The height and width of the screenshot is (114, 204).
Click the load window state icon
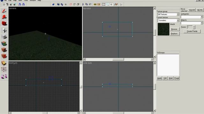coord(20,4)
